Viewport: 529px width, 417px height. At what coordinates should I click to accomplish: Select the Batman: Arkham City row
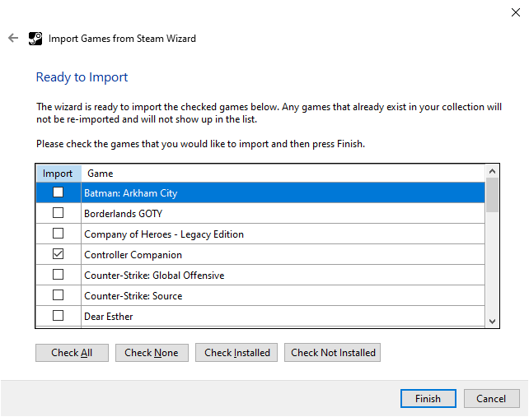260,192
